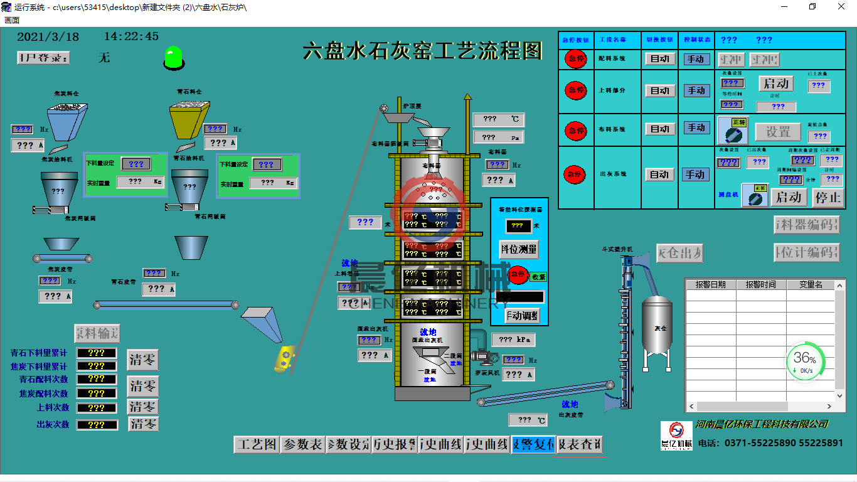The height and width of the screenshot is (482, 857).
Task: Click the 罗茨风机 blower motor icon
Action: tap(484, 357)
